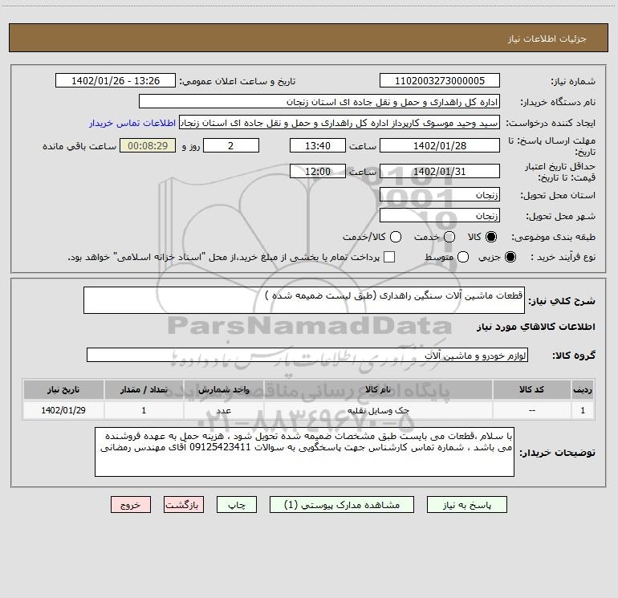Image resolution: width=618 pixels, height=598 pixels.
Task: Click the unit cell عدد
Action: 223,410
